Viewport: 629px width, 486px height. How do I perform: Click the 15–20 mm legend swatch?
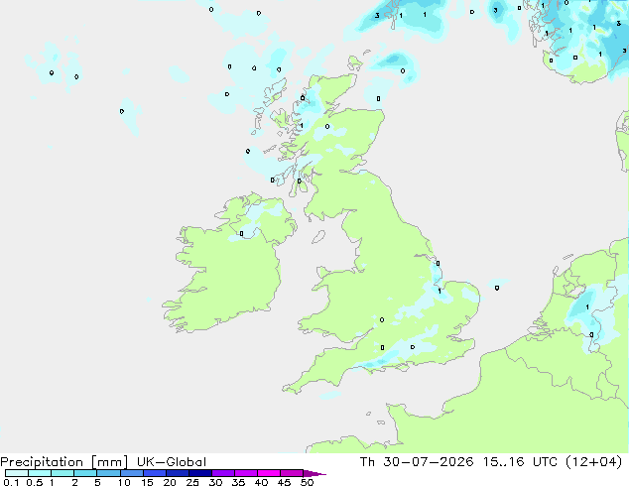point(154,473)
